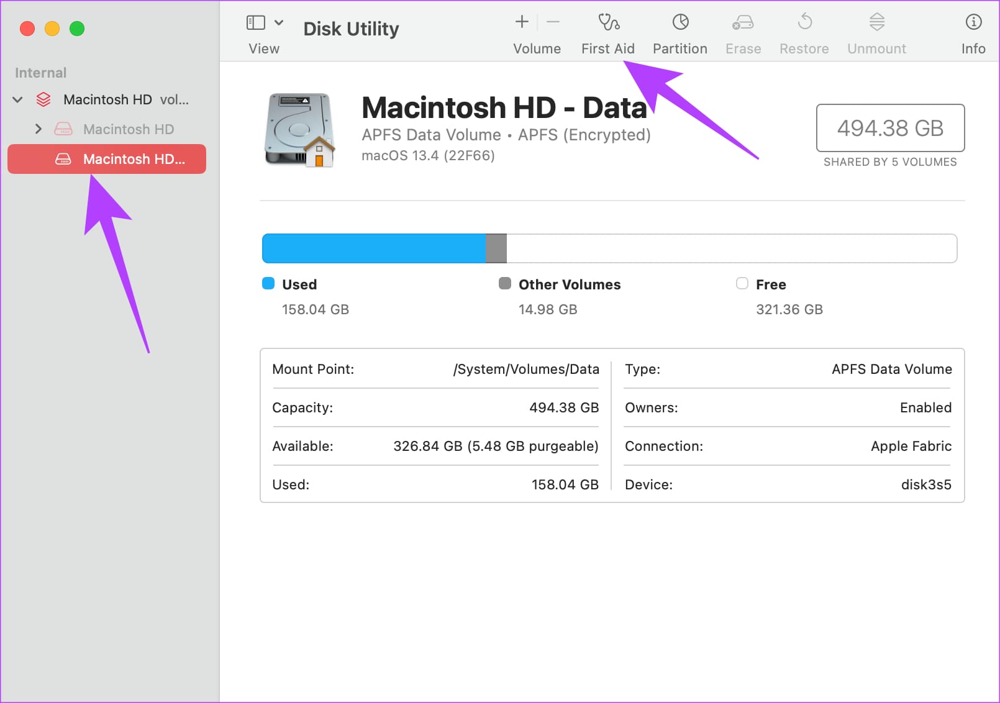Image resolution: width=1000 pixels, height=703 pixels.
Task: Click the blue Used legend swatch
Action: [268, 284]
